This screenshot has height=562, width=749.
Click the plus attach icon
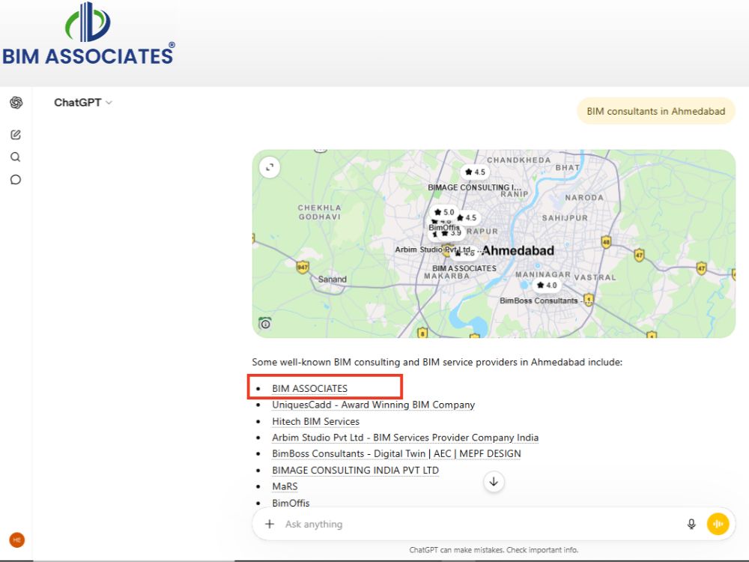tap(270, 524)
